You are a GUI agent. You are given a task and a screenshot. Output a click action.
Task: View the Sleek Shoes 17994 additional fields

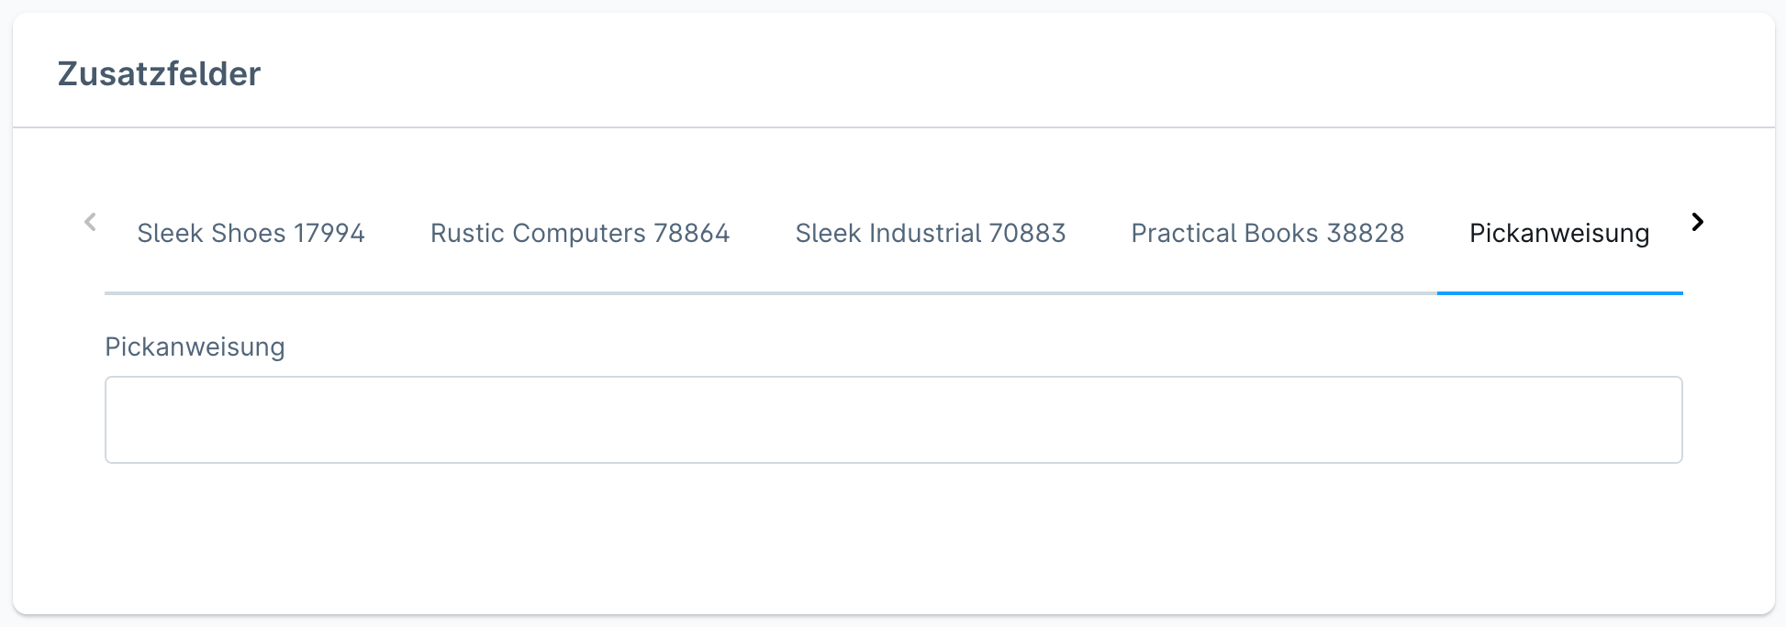pos(251,234)
